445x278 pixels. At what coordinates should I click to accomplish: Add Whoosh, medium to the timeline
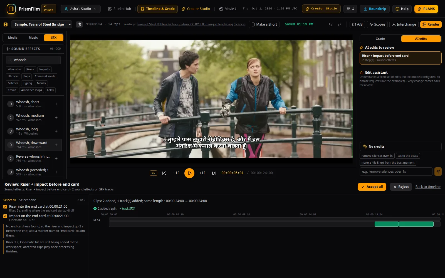[x=56, y=118]
